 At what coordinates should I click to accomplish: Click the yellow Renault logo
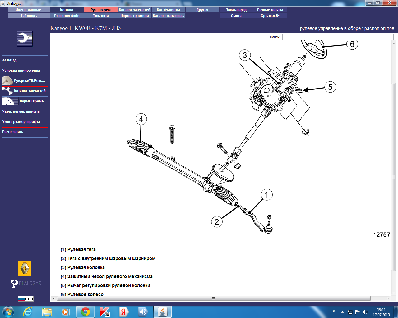(x=25, y=268)
